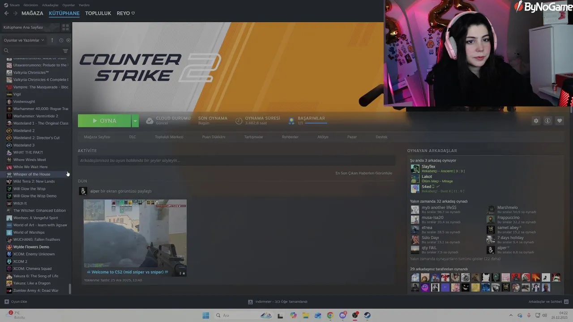Expand Oyunlar ve Yazılımlar dropdown

pos(24,40)
